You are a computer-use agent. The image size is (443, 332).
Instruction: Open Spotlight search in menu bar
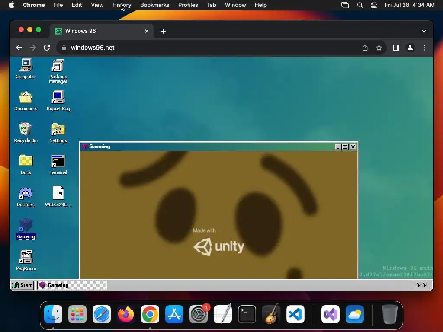point(360,5)
